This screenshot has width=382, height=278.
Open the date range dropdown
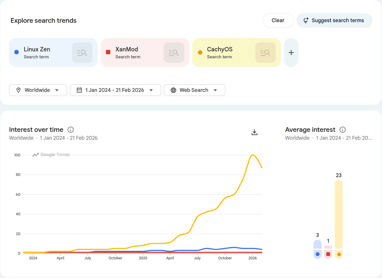115,90
